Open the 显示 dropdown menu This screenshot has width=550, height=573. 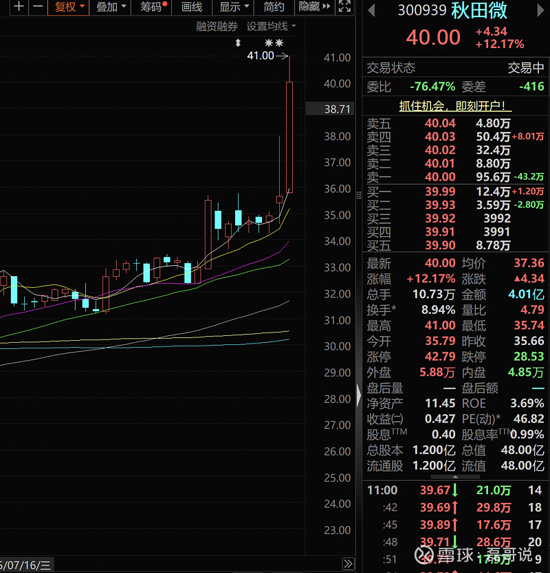coord(233,7)
